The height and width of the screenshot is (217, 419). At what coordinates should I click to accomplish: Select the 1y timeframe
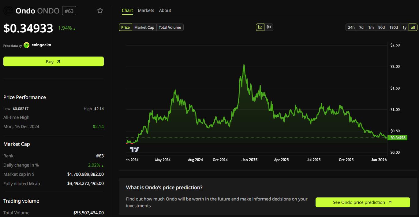404,27
